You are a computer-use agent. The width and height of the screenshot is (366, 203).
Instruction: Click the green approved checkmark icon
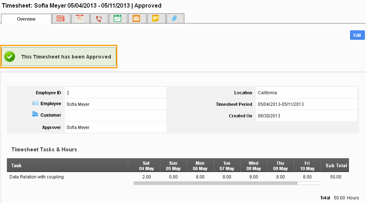[10, 57]
